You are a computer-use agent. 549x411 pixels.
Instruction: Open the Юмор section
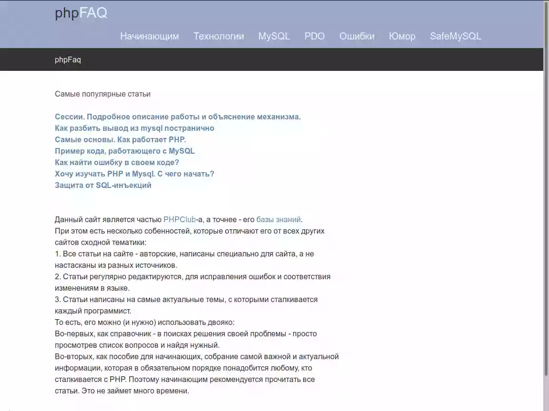402,36
